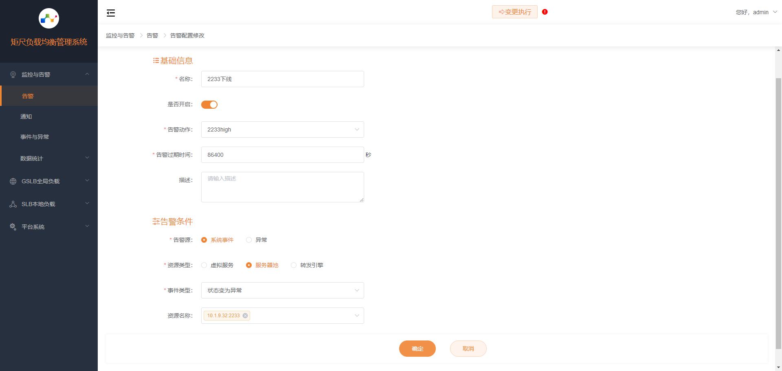Choose the 转发引擎 resource type option

coord(294,265)
